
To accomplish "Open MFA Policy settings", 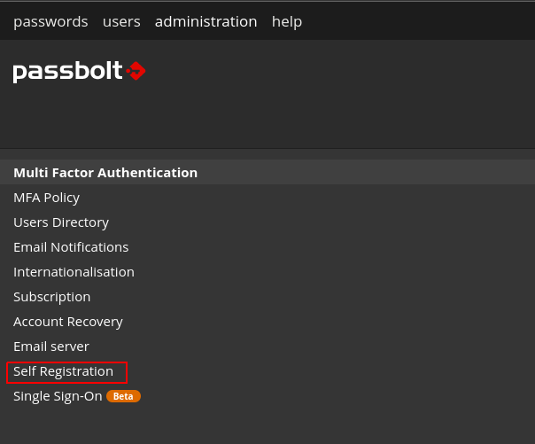I will [46, 198].
